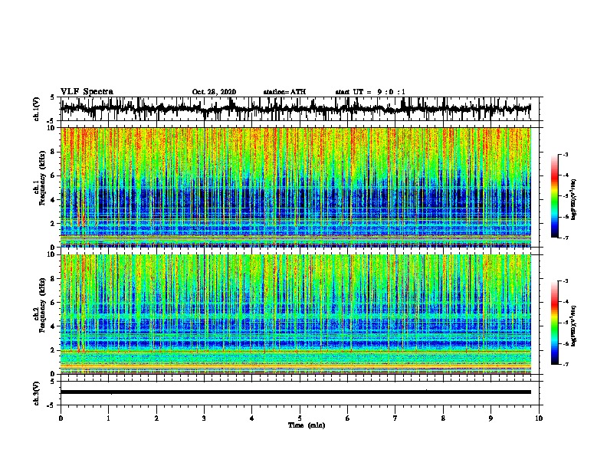This screenshot has height=469, width=607.
Task: Click the "-3" tick on ch.1 color bar
Action: (x=565, y=154)
